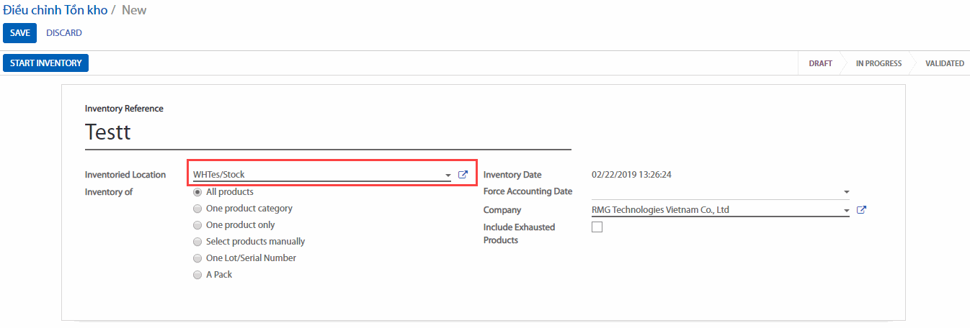Click the Draft status stage
970x328 pixels.
pos(820,63)
